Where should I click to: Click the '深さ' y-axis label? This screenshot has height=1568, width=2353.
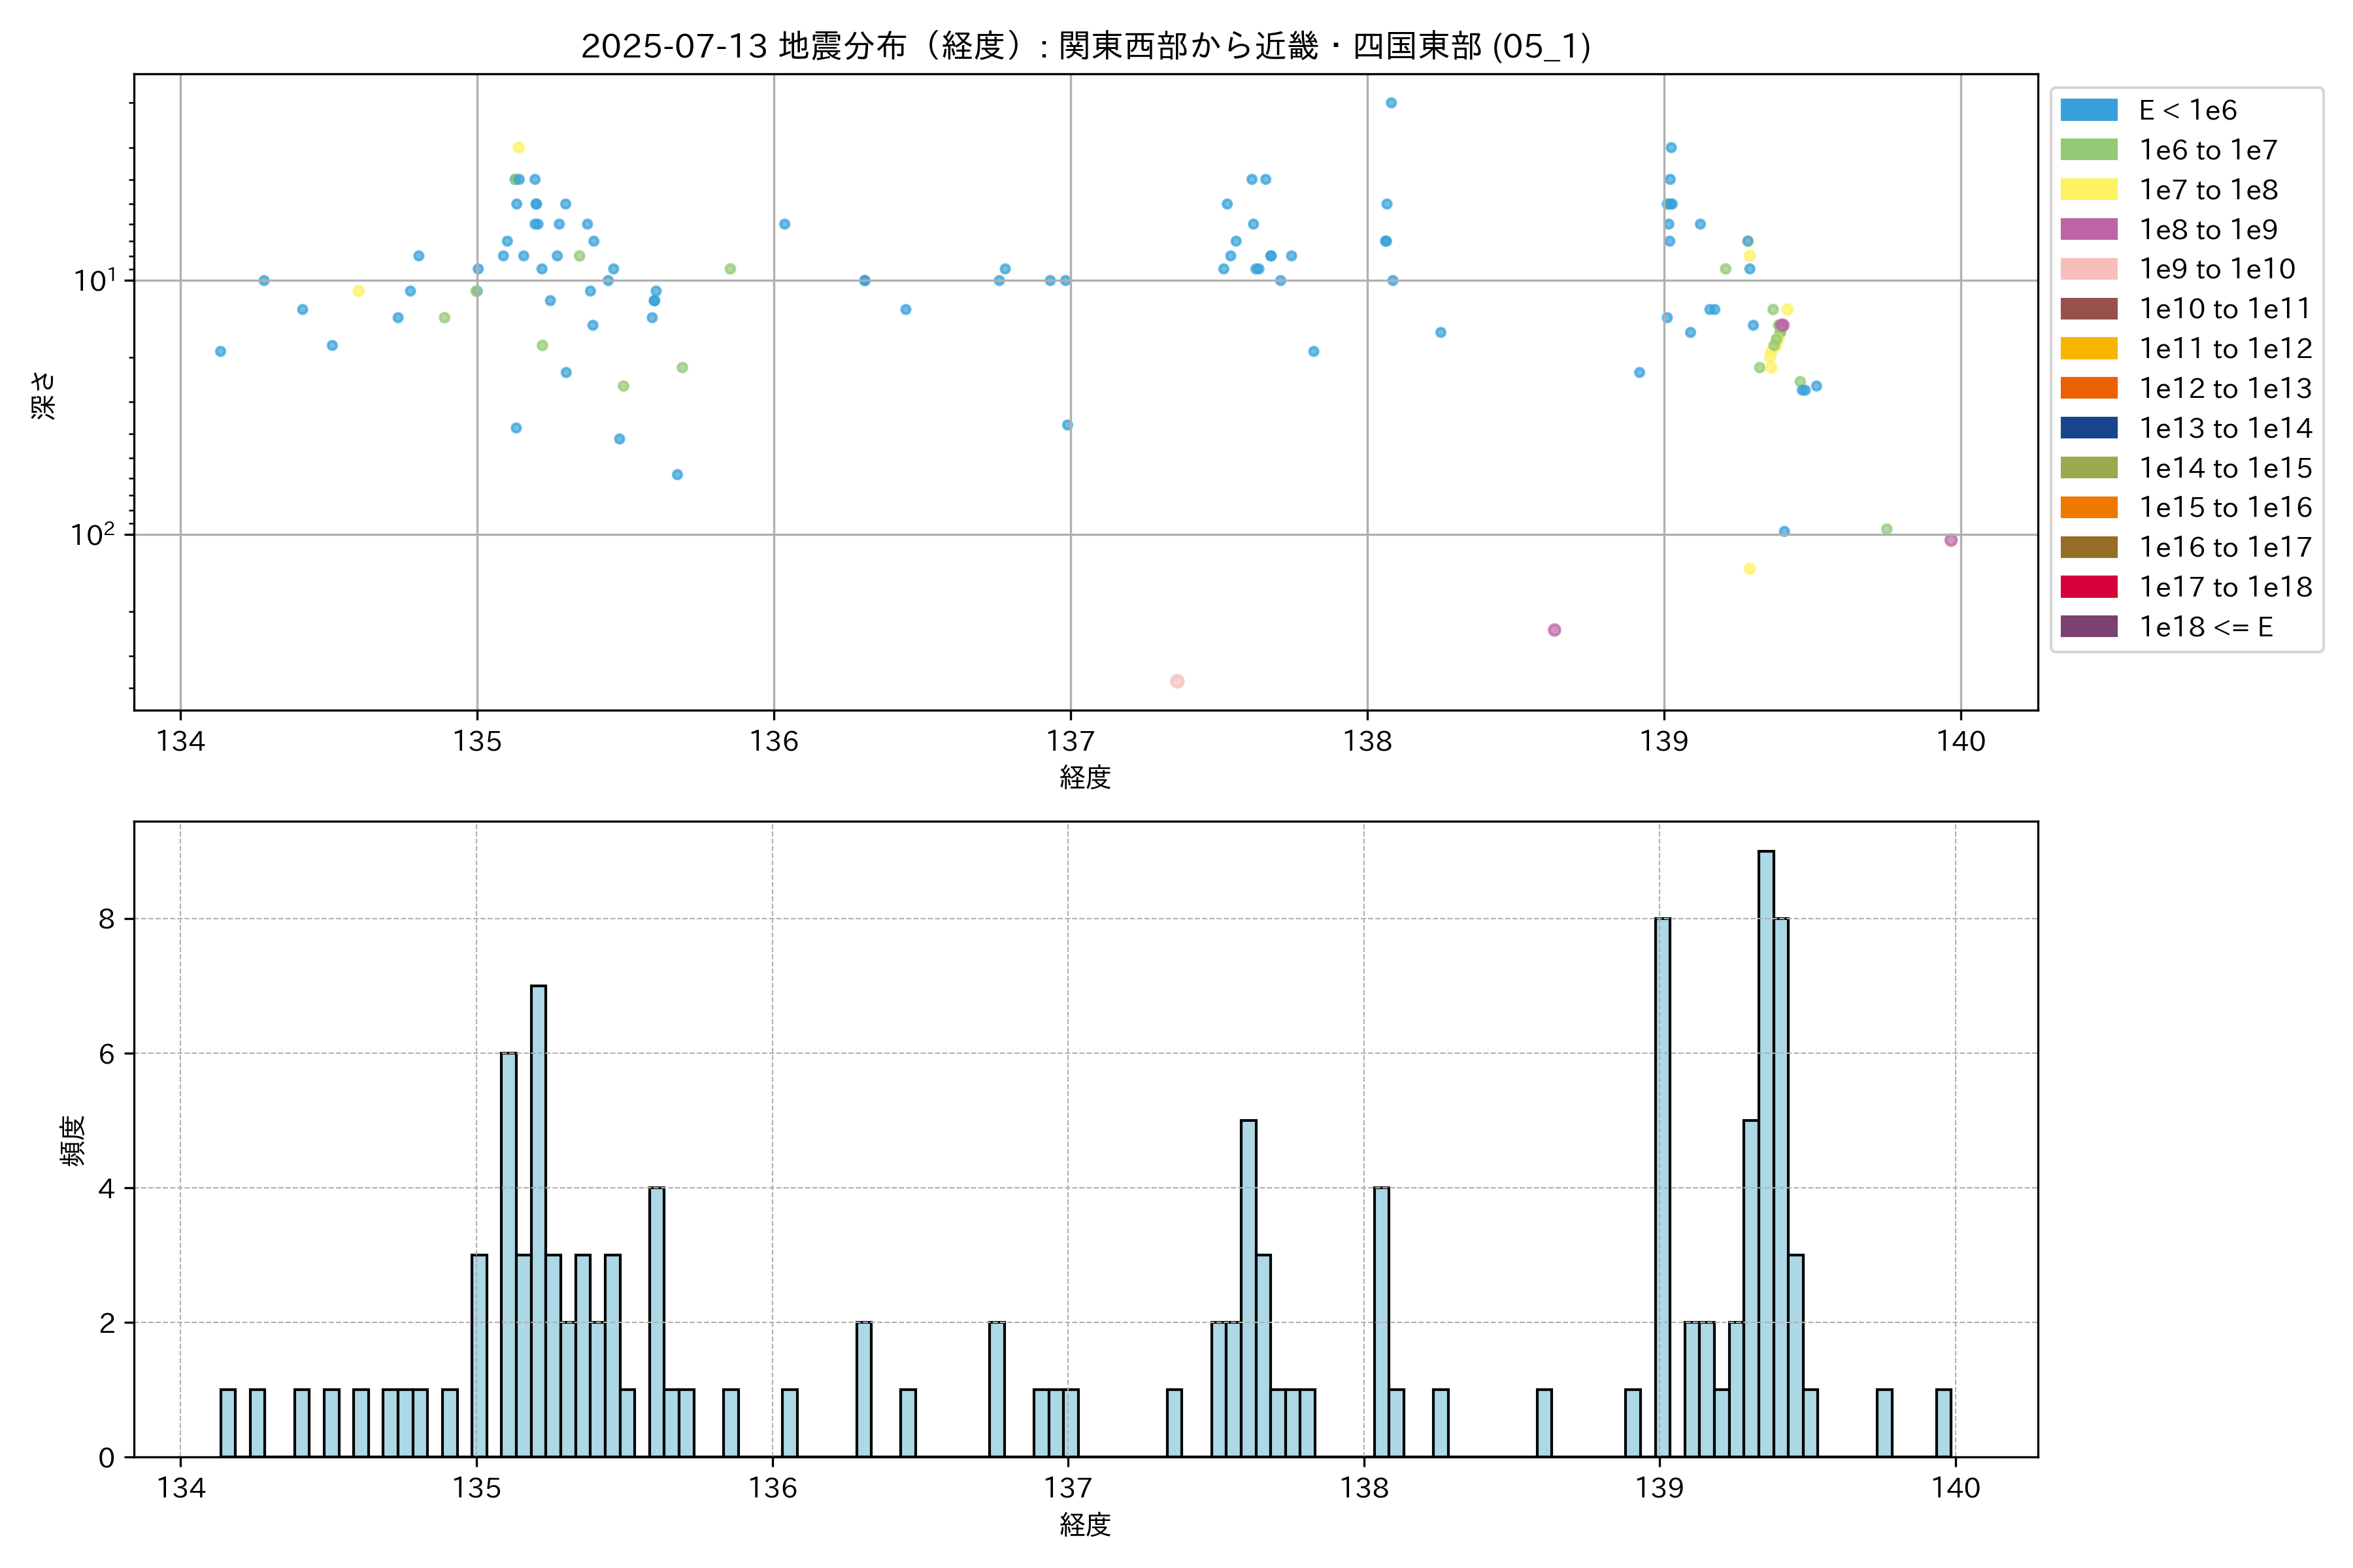click(43, 395)
